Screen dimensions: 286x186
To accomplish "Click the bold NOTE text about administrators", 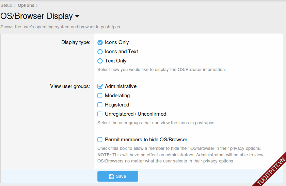I will (104, 155).
